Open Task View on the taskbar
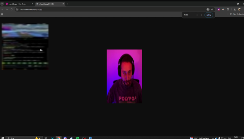 click(46, 138)
